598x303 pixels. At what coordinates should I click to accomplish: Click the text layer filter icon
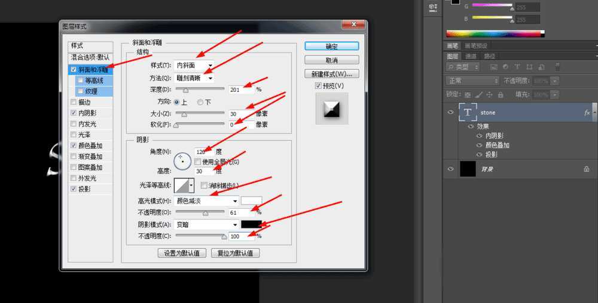(516, 67)
